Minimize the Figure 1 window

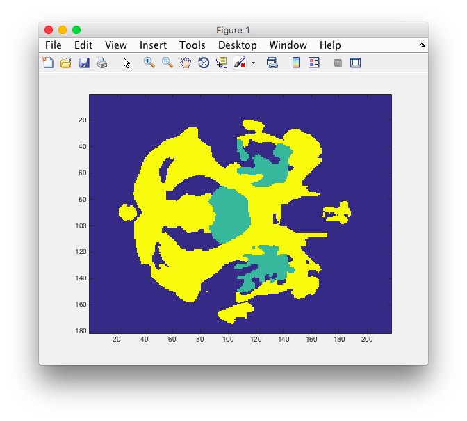pyautogui.click(x=63, y=30)
